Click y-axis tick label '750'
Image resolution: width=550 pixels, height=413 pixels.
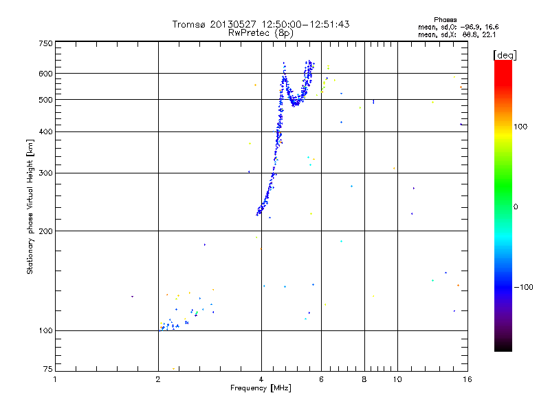pyautogui.click(x=45, y=43)
